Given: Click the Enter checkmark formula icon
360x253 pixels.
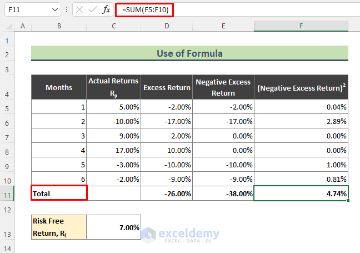Looking at the screenshot, I should click(x=93, y=9).
